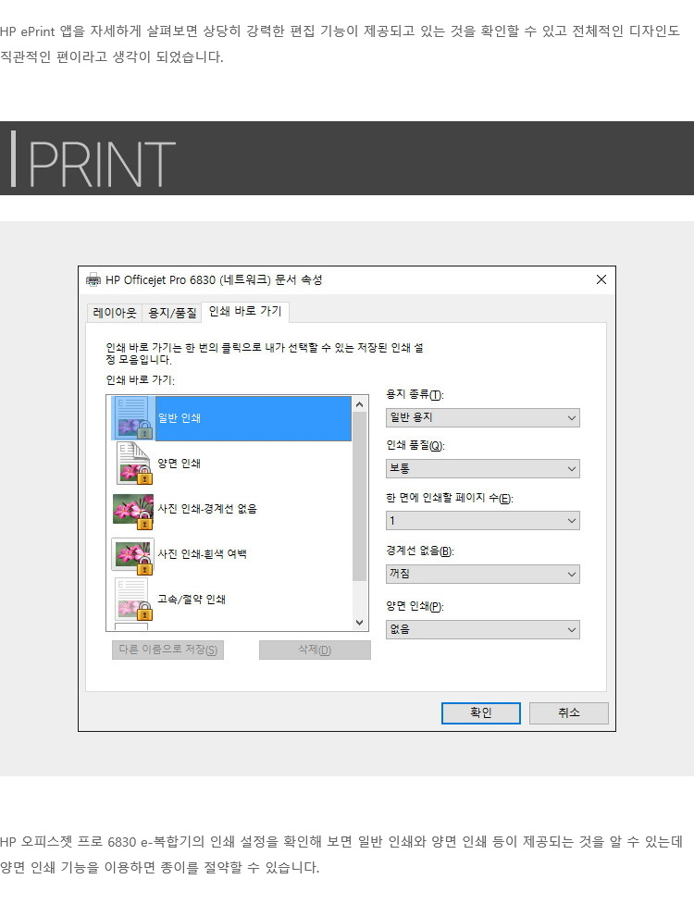
Task: Select the 일반 인쇄 shortcut icon
Action: (132, 418)
